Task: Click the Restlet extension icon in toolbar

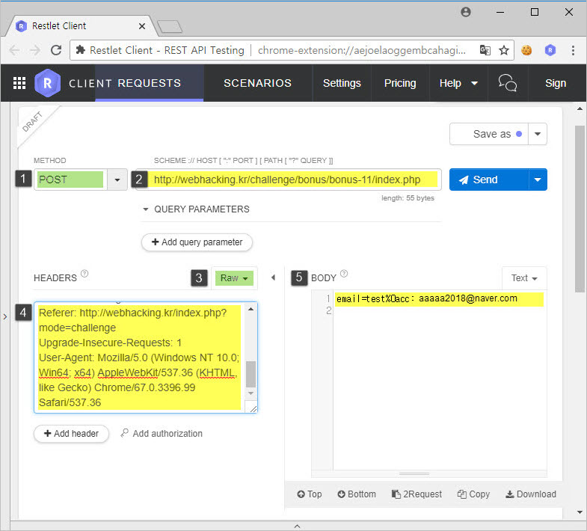Action: click(x=550, y=50)
